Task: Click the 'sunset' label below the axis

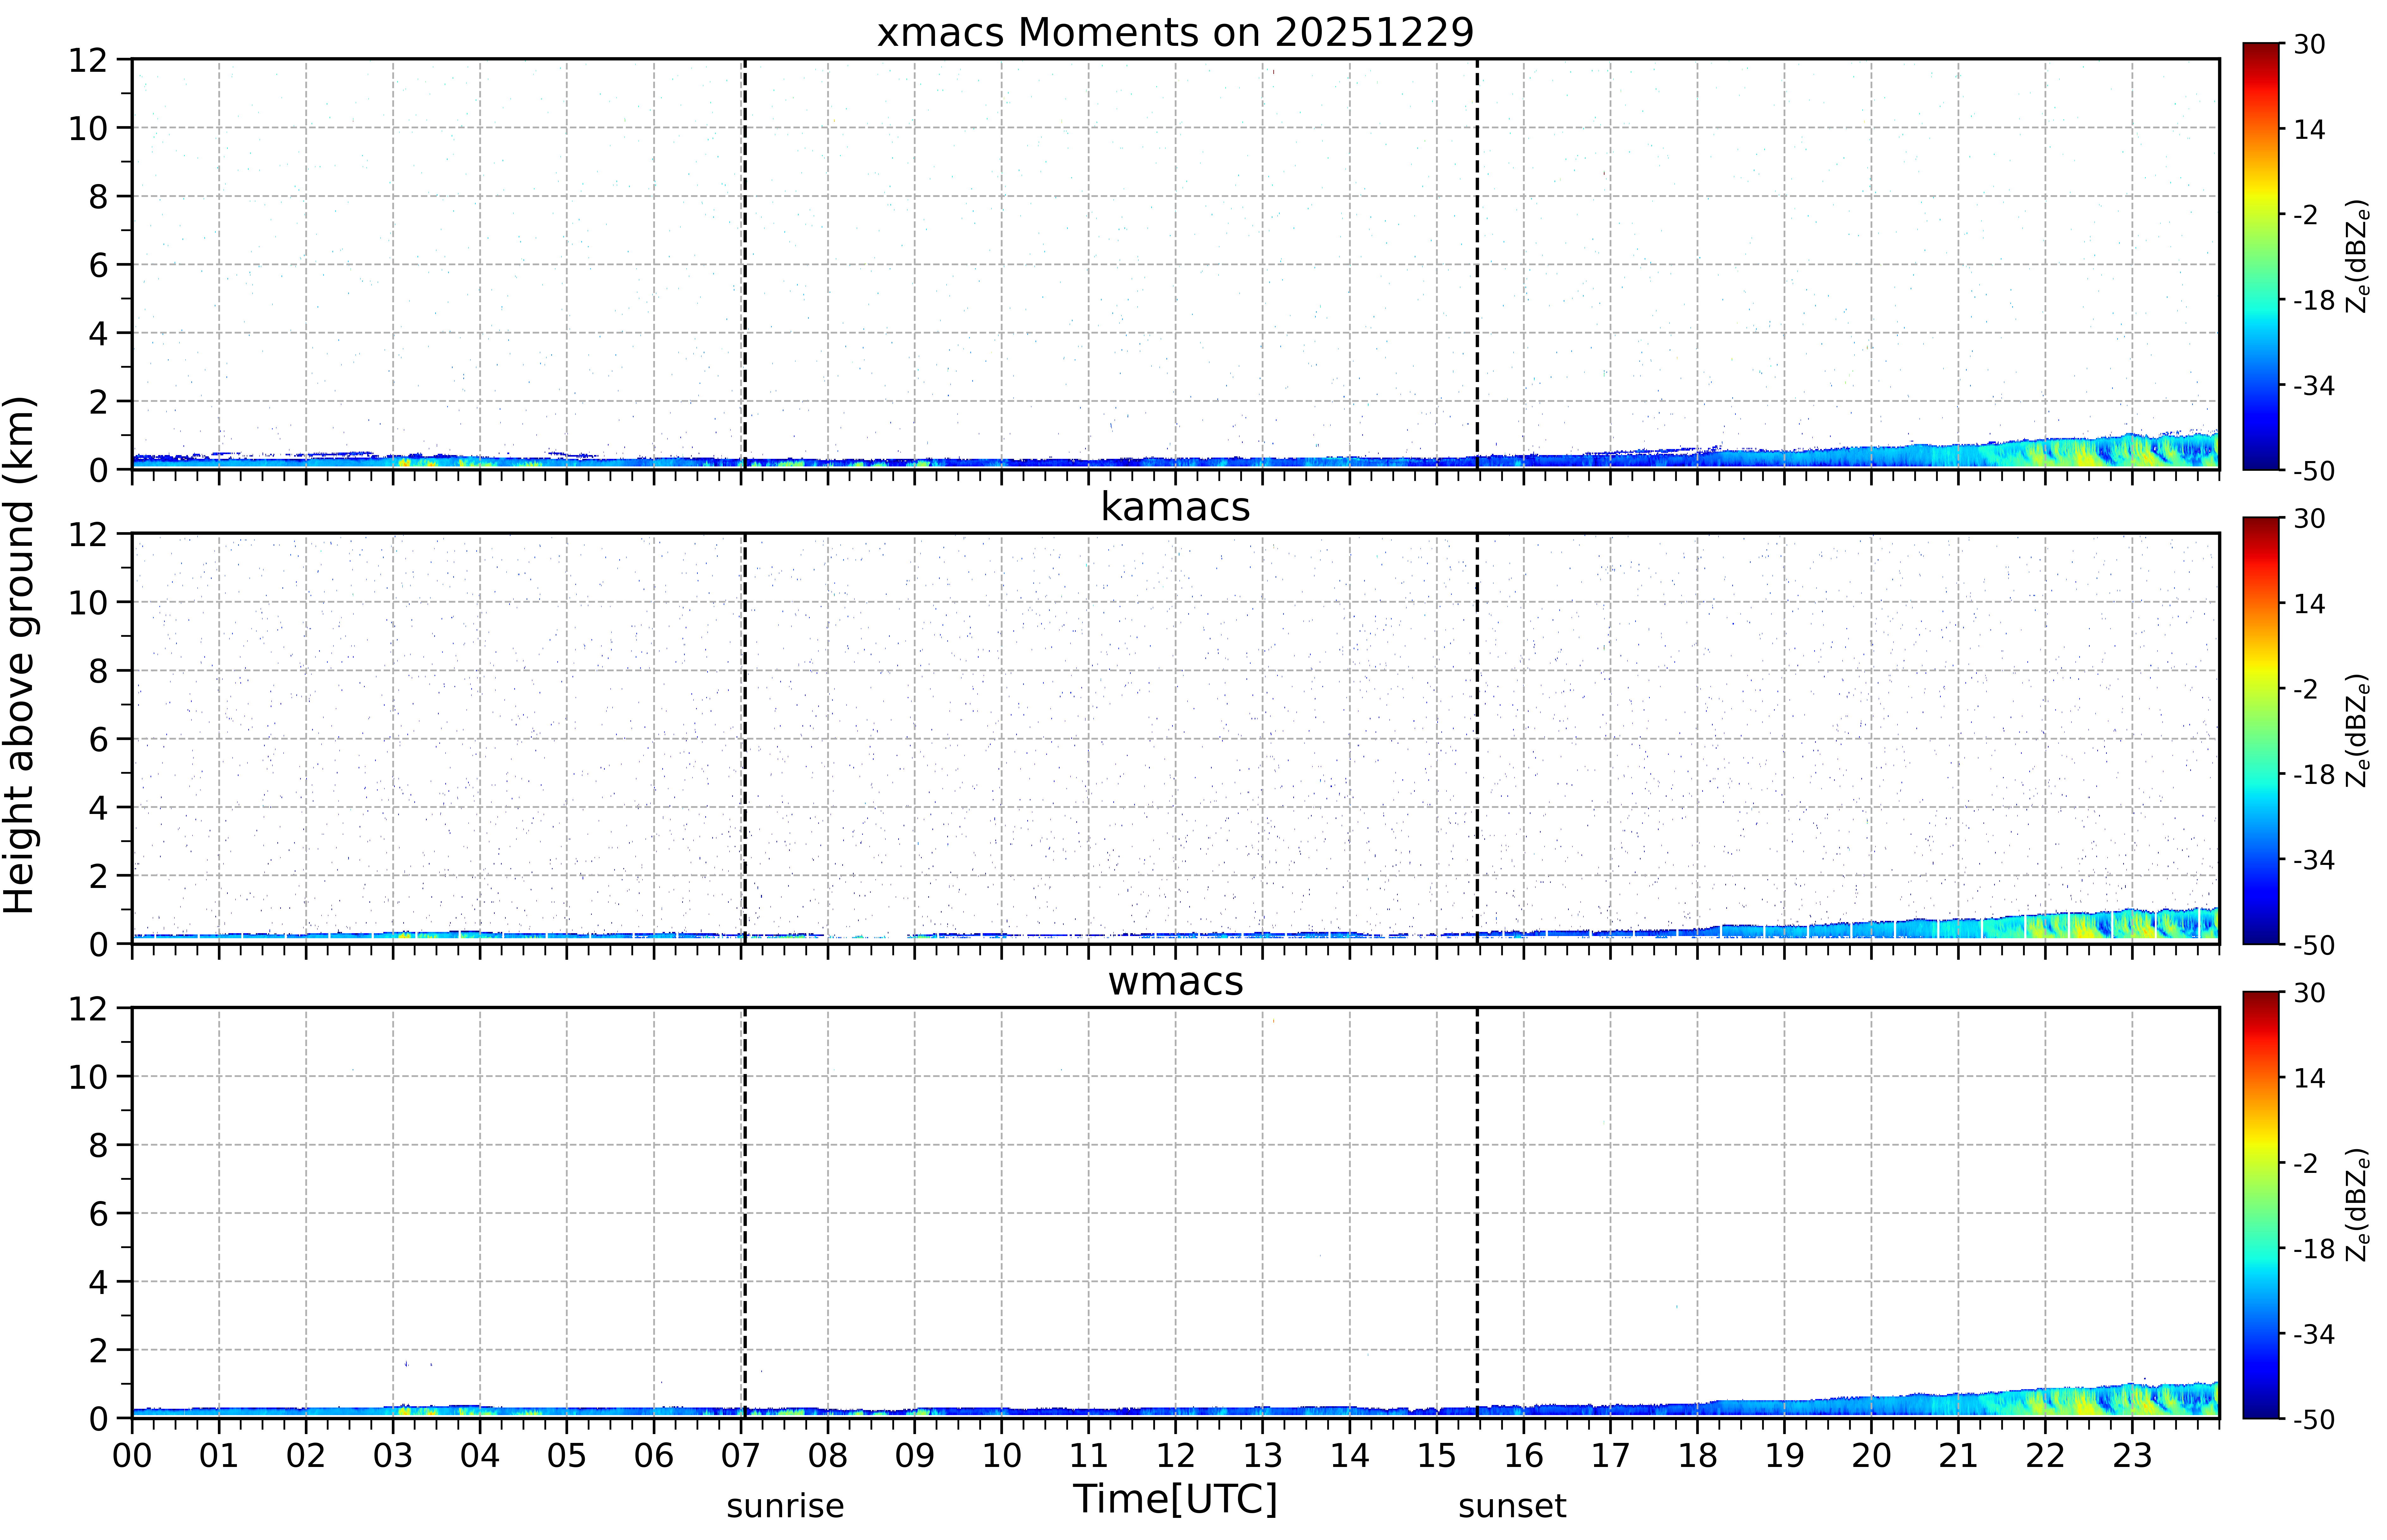Action: (x=1512, y=1506)
